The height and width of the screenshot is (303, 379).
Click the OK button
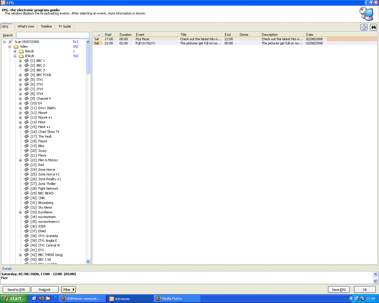pyautogui.click(x=365, y=290)
